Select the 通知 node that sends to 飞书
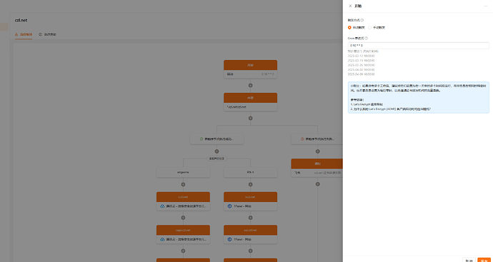This screenshot has width=493, height=262. coord(317,168)
